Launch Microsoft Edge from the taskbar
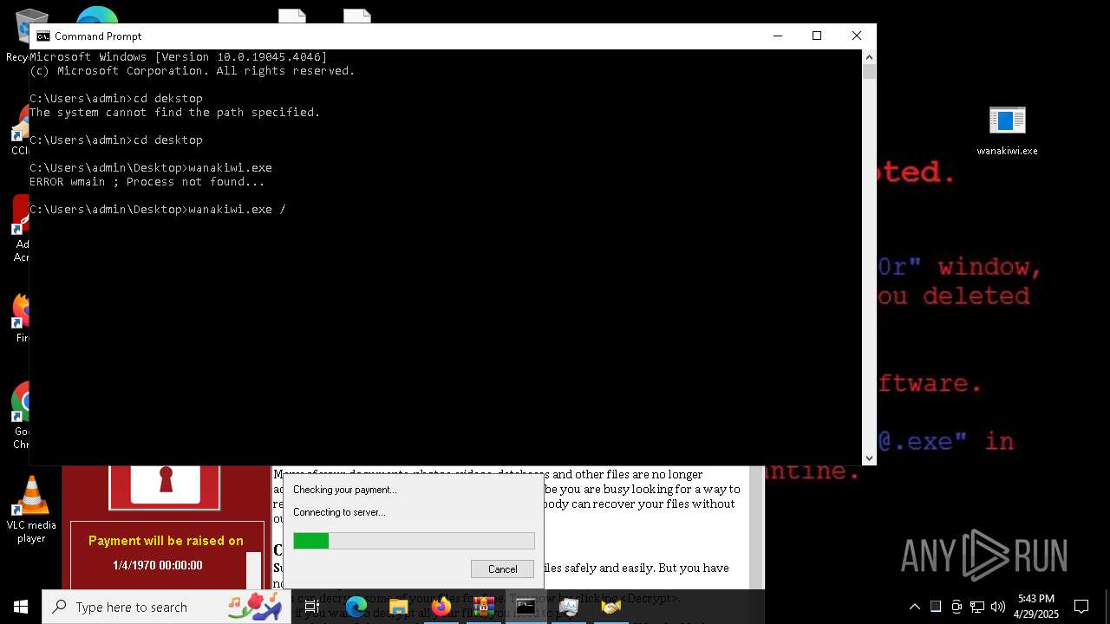Viewport: 1110px width, 624px height. (x=356, y=607)
